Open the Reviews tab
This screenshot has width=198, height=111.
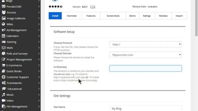[163, 16]
